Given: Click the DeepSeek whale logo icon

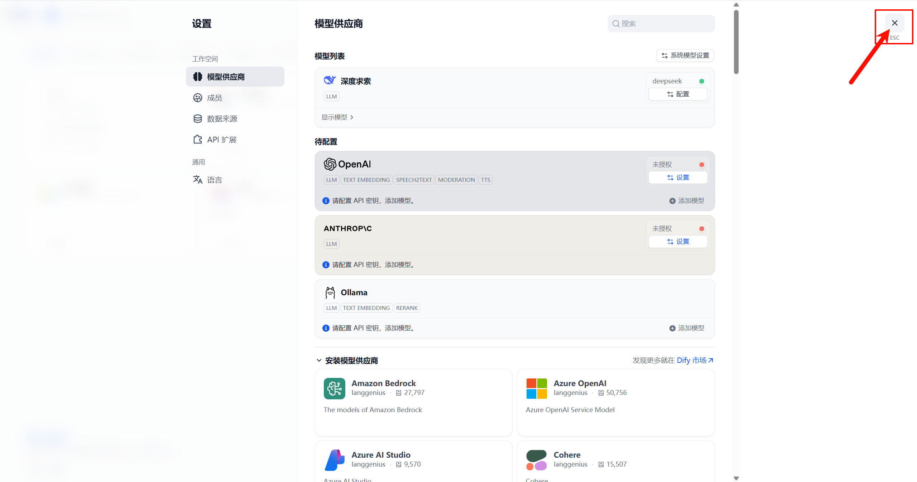Looking at the screenshot, I should 330,80.
